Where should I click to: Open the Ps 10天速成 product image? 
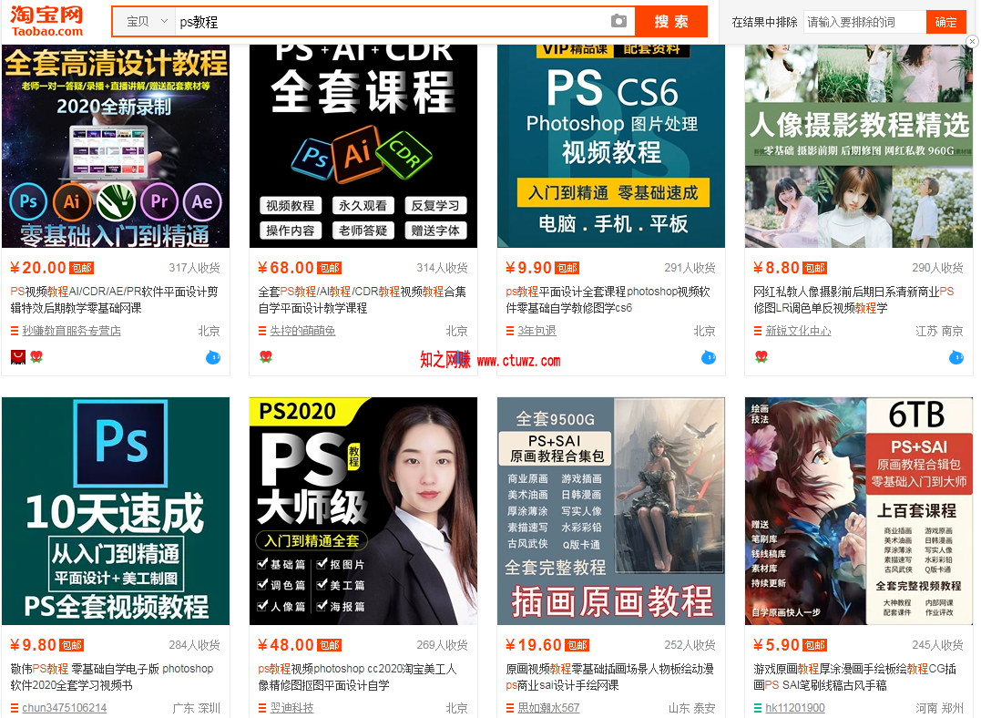point(116,511)
